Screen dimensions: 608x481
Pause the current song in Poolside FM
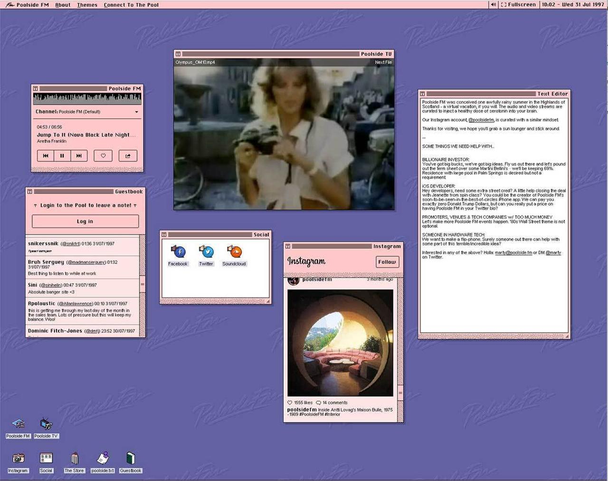(62, 155)
